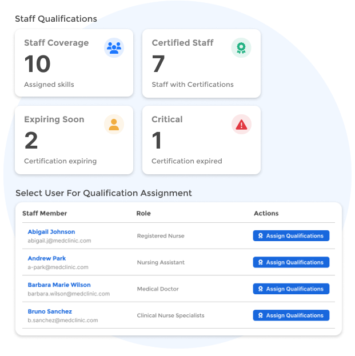
Task: Assign Qualifications to Barbara Marie Wilson
Action: pos(291,289)
